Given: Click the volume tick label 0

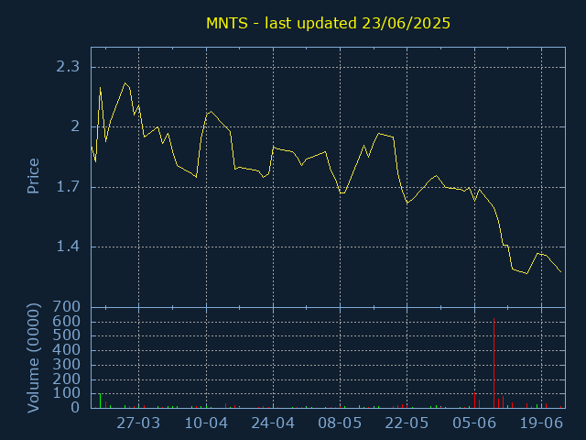Looking at the screenshot, I should [x=75, y=407].
